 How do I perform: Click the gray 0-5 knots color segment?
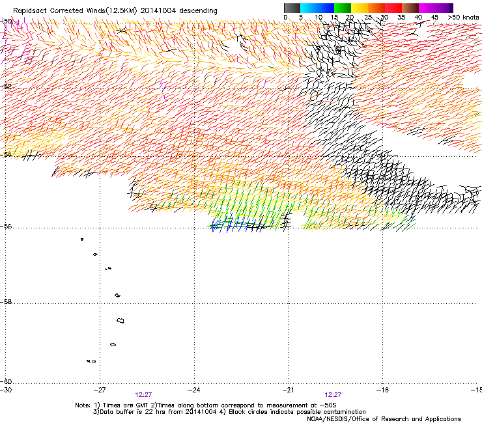click(292, 8)
